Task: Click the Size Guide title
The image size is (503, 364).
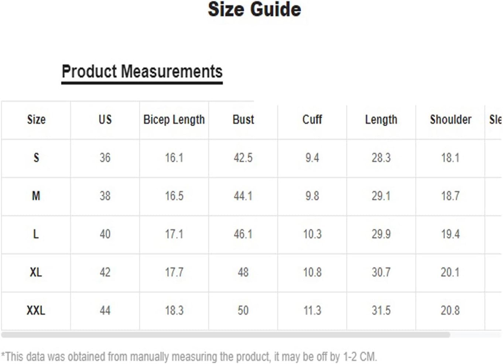Action: point(254,10)
